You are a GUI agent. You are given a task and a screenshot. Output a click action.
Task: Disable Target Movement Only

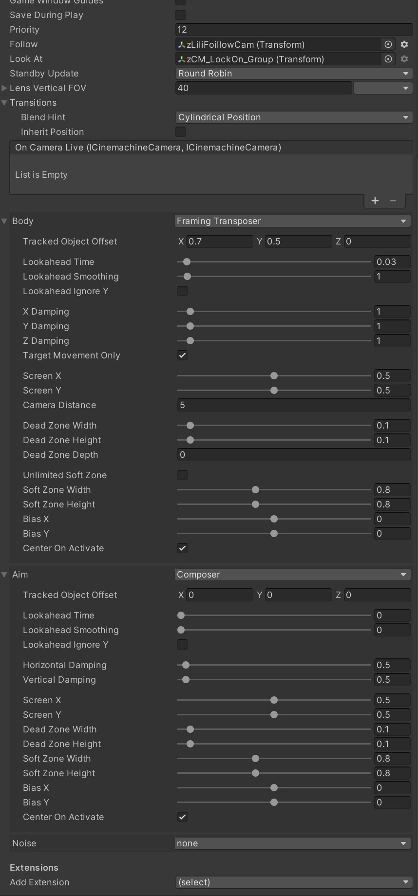tap(182, 355)
